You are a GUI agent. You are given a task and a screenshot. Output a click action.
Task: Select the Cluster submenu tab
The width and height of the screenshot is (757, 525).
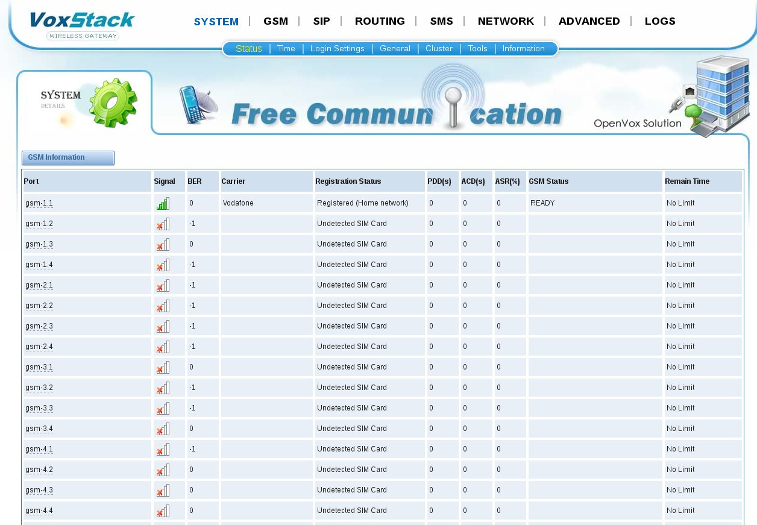click(439, 49)
